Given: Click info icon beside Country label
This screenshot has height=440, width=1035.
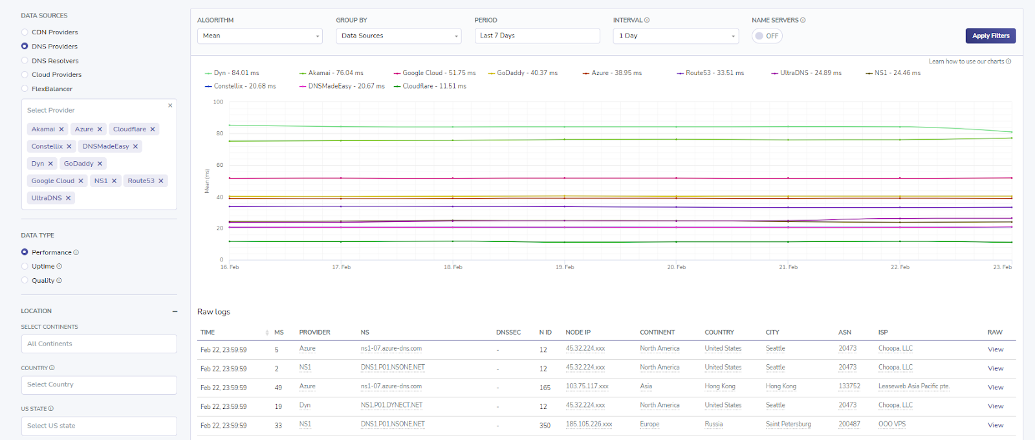Looking at the screenshot, I should [52, 368].
